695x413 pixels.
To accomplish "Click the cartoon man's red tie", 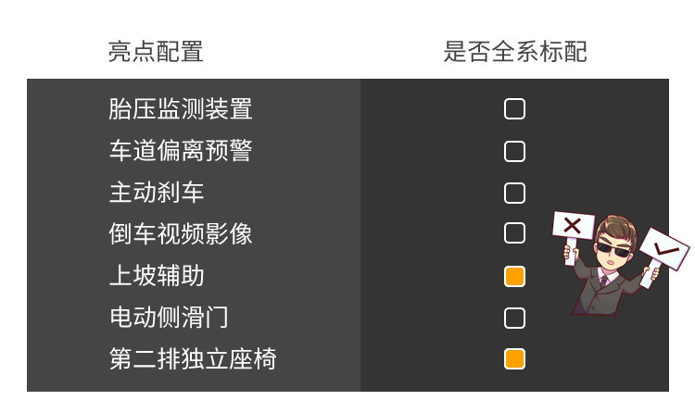I will [604, 281].
